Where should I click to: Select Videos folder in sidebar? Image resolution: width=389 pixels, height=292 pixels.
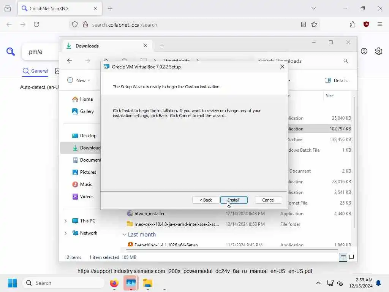click(83, 197)
